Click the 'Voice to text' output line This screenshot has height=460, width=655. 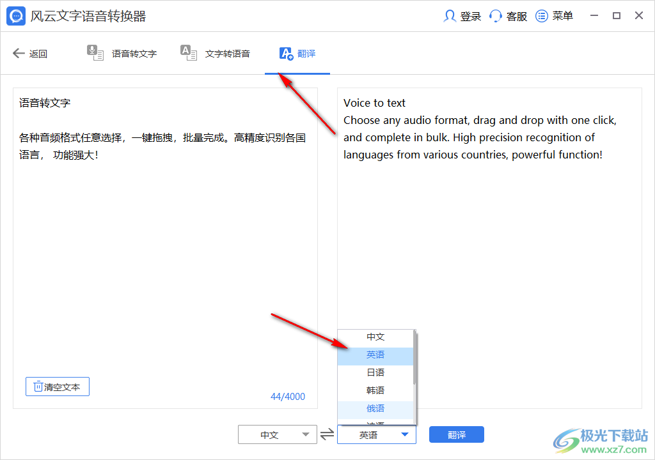[374, 103]
